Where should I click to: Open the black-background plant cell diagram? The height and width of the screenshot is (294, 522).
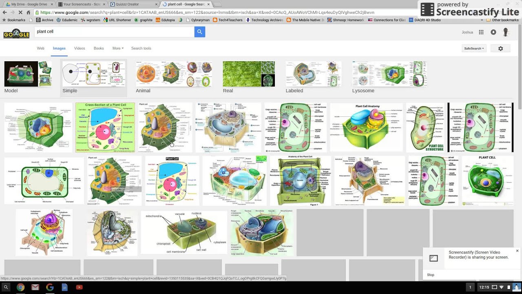coord(480,127)
